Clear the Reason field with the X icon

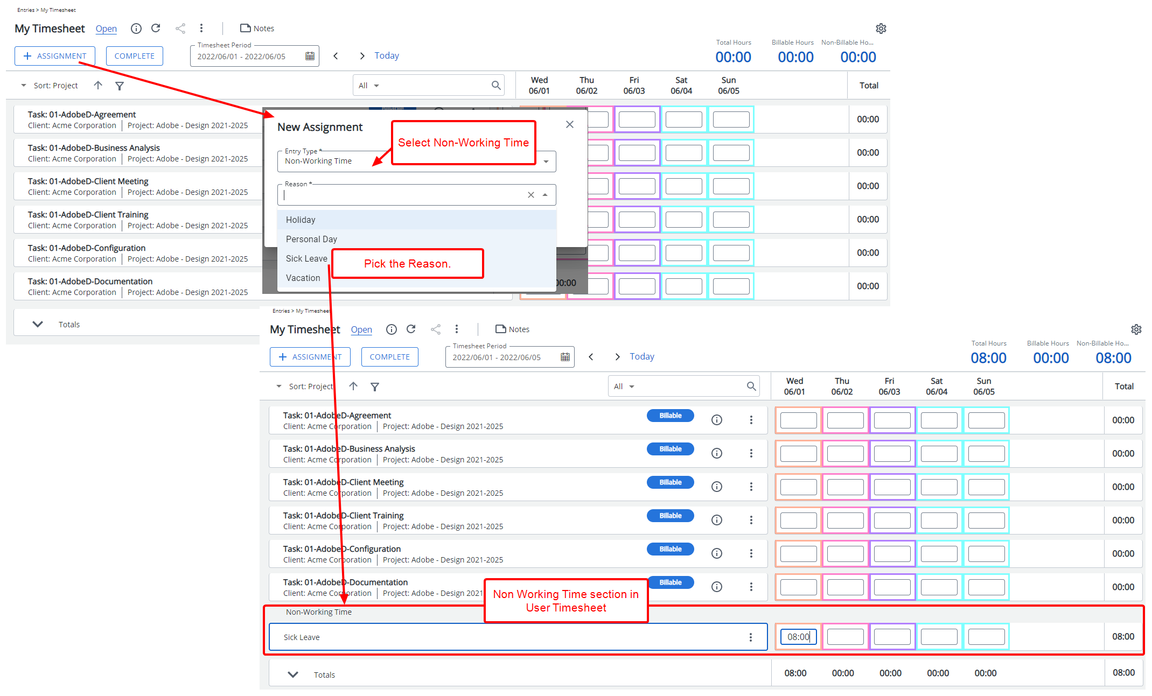(x=530, y=195)
